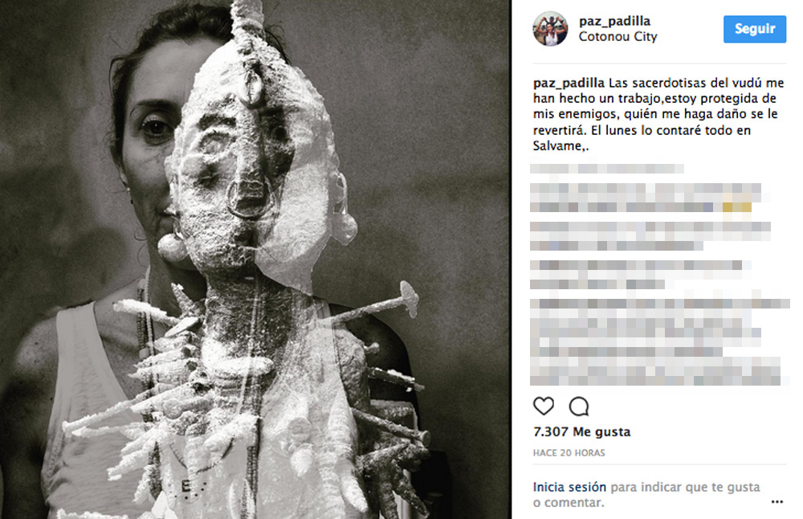Select the long blurred comment block at the bottom
This screenshot has width=803, height=519.
coord(659,342)
